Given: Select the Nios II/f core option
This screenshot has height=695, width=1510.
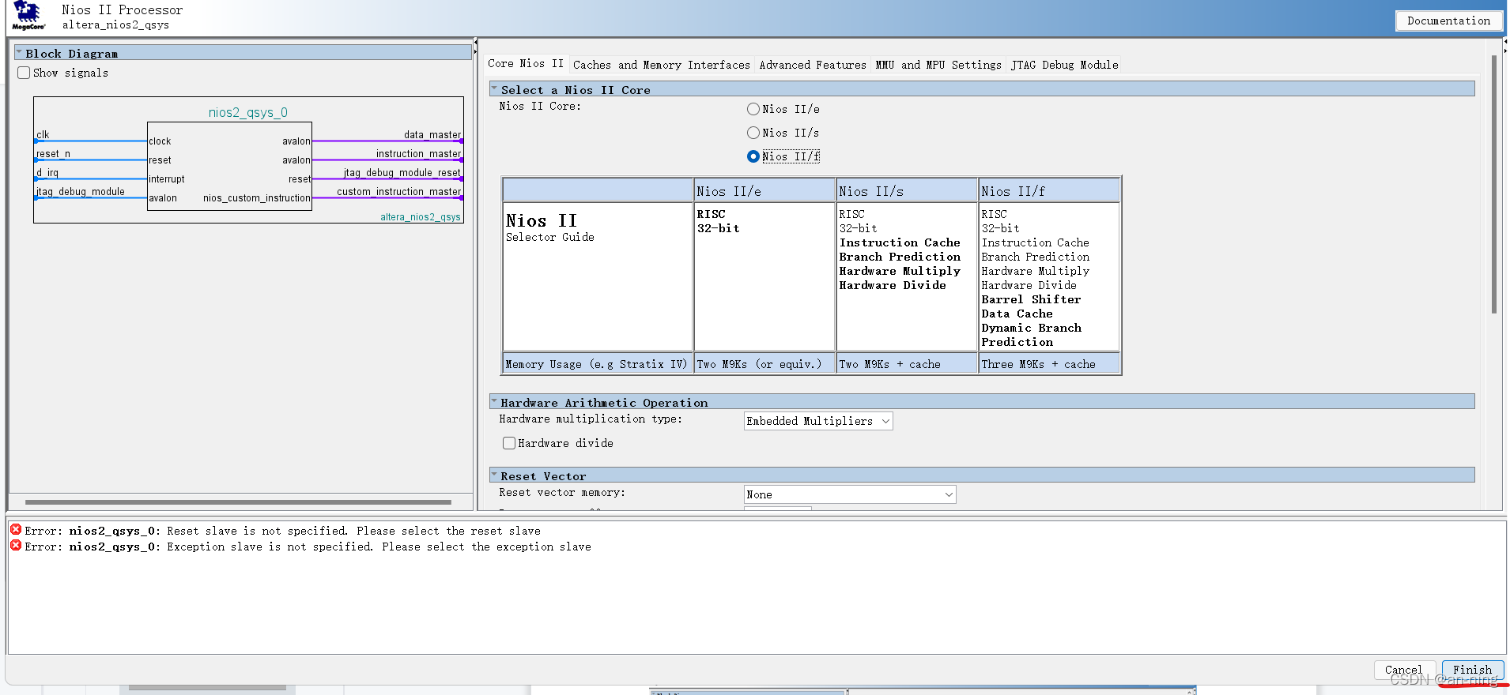Looking at the screenshot, I should [x=753, y=156].
